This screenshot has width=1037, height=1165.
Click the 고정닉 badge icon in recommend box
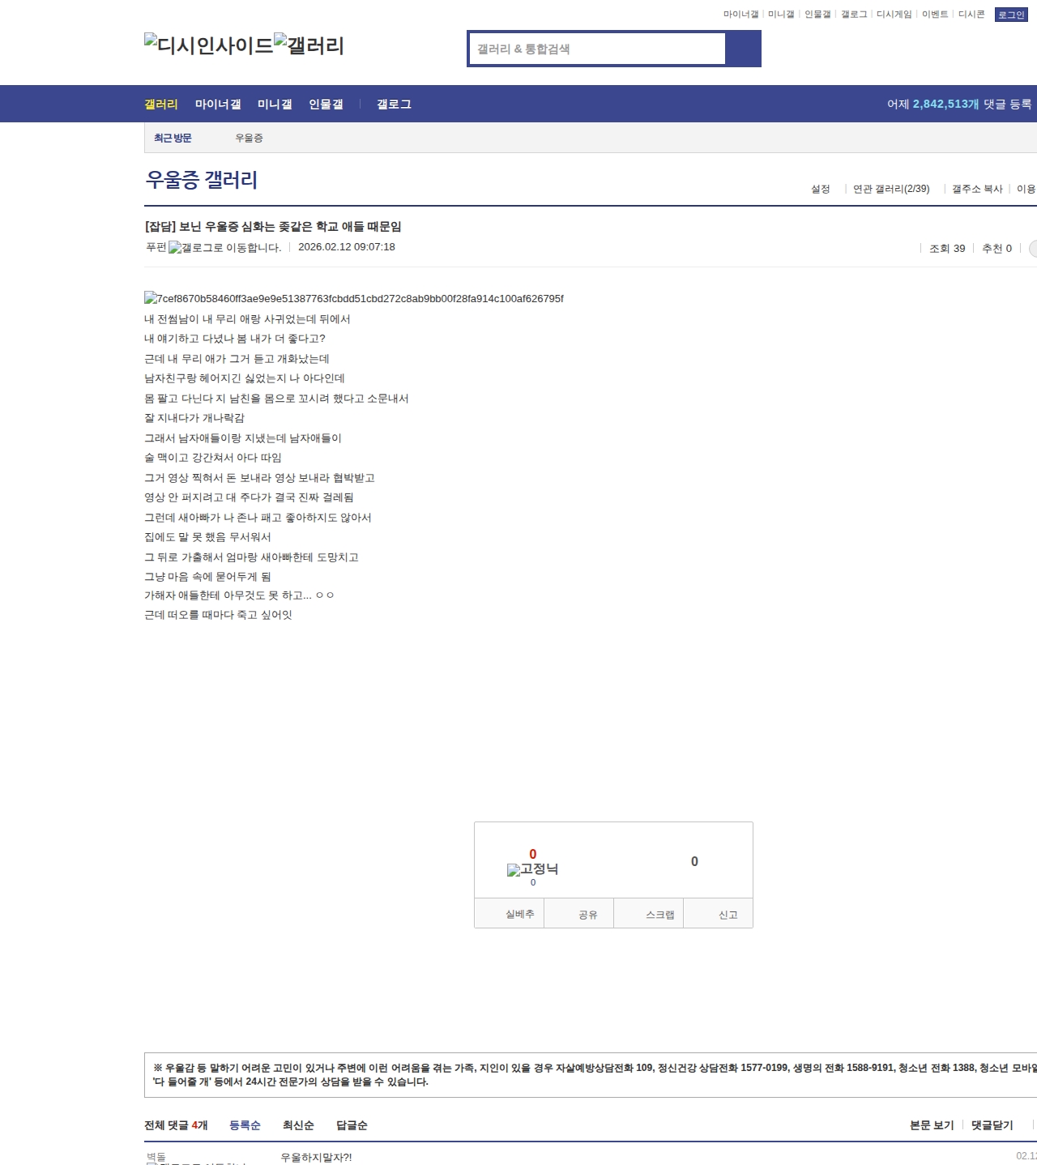[532, 869]
